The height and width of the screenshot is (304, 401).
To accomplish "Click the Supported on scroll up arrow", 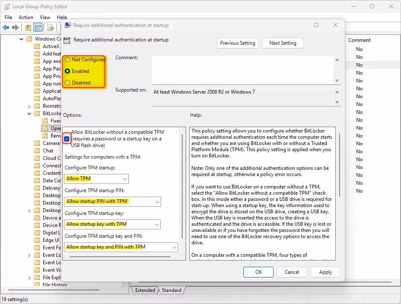I will tap(337, 92).
